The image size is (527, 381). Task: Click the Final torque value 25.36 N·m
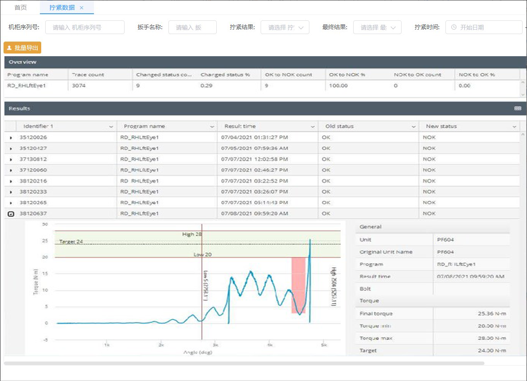click(x=492, y=314)
